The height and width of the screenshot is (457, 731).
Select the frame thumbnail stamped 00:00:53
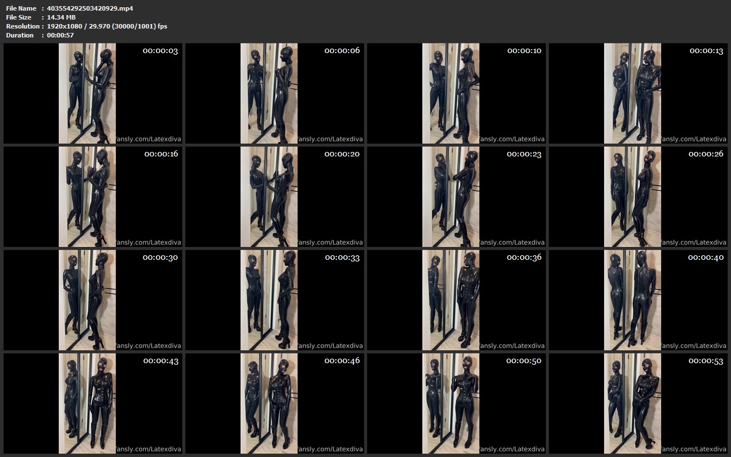tap(638, 403)
